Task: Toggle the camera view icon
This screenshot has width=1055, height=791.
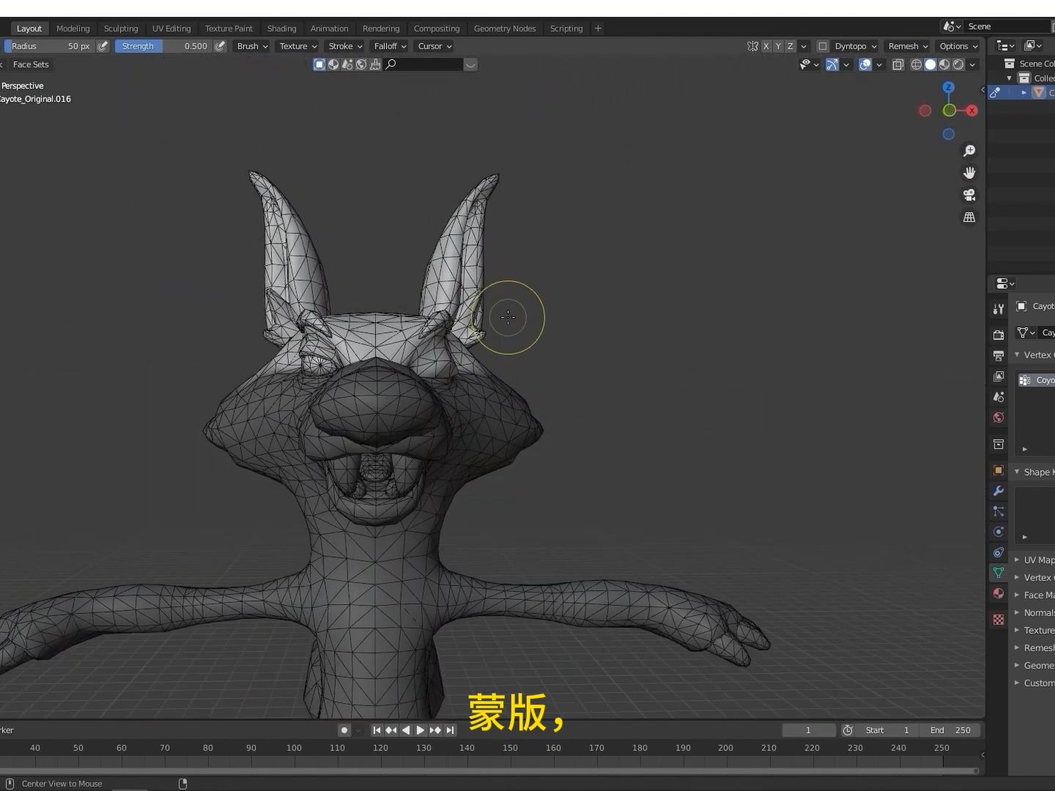Action: click(969, 195)
